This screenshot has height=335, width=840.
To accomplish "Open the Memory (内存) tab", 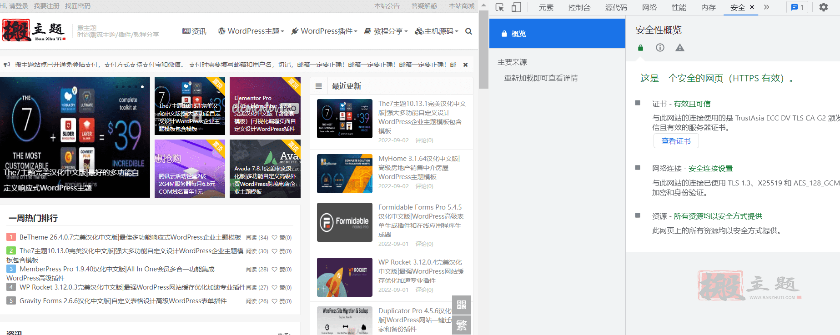I will click(x=708, y=7).
